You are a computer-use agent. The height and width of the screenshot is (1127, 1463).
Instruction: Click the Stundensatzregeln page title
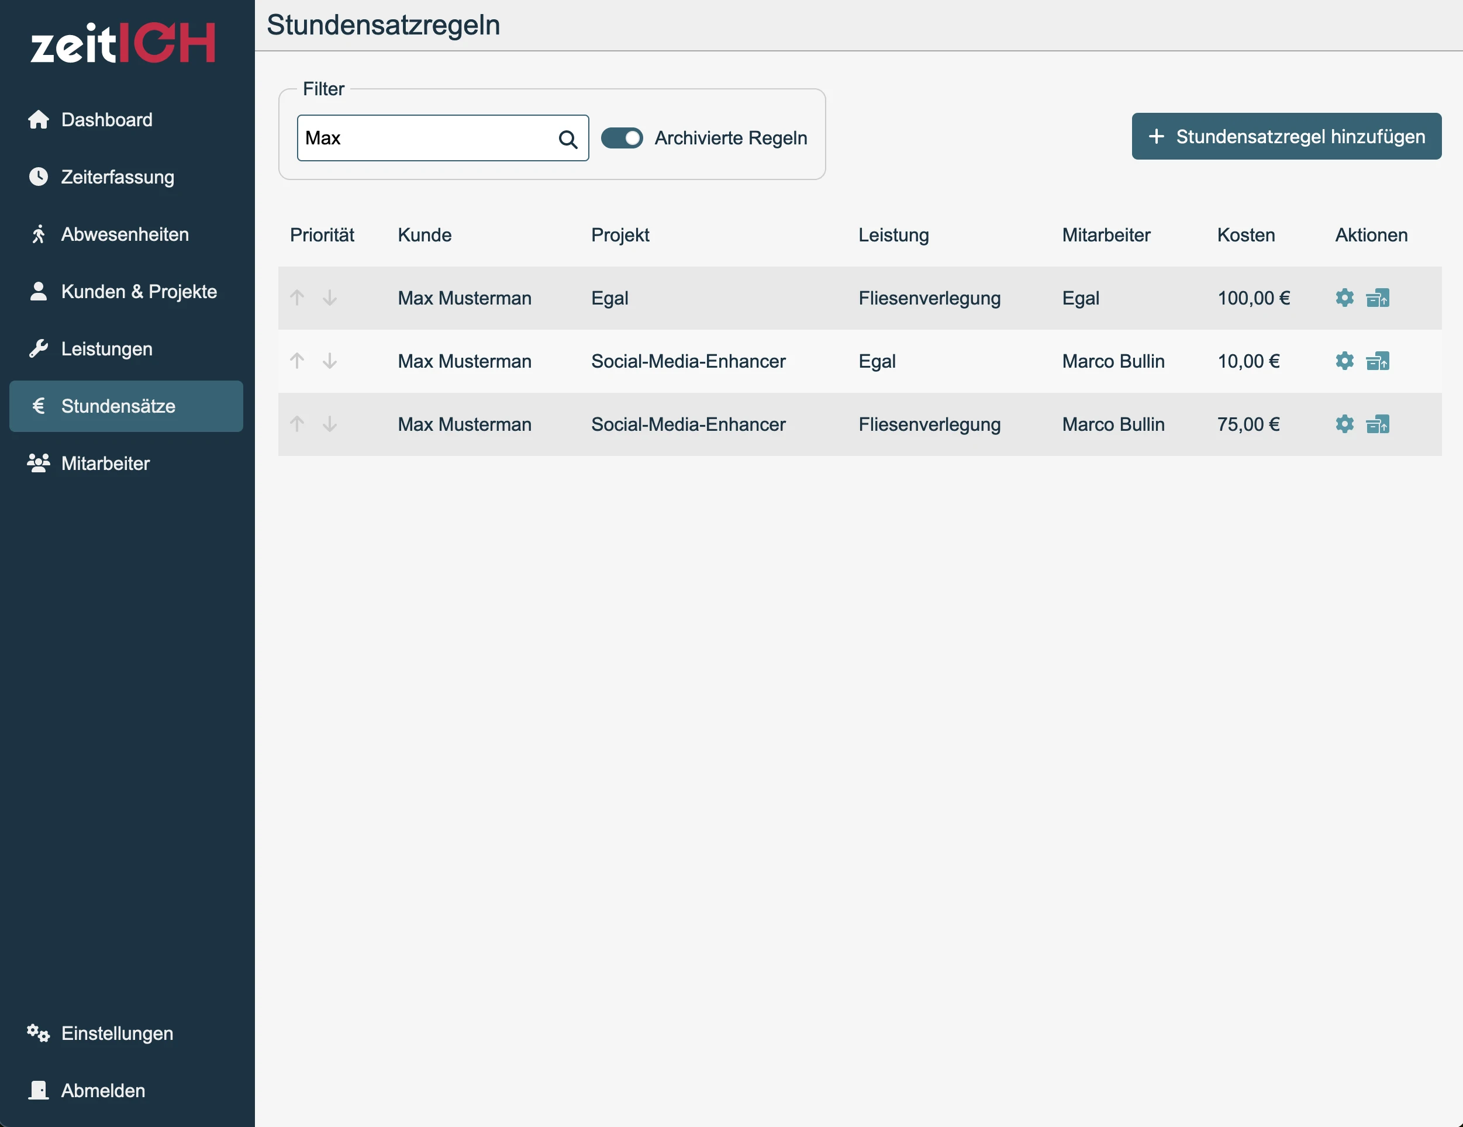383,26
